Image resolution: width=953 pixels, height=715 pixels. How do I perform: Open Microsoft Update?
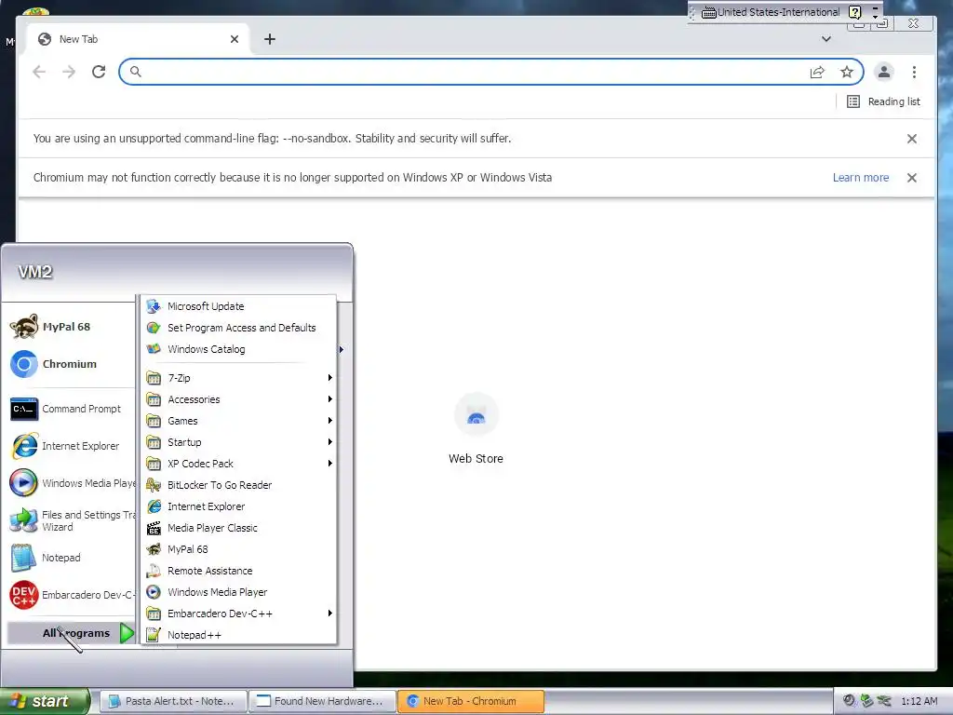pyautogui.click(x=239, y=306)
